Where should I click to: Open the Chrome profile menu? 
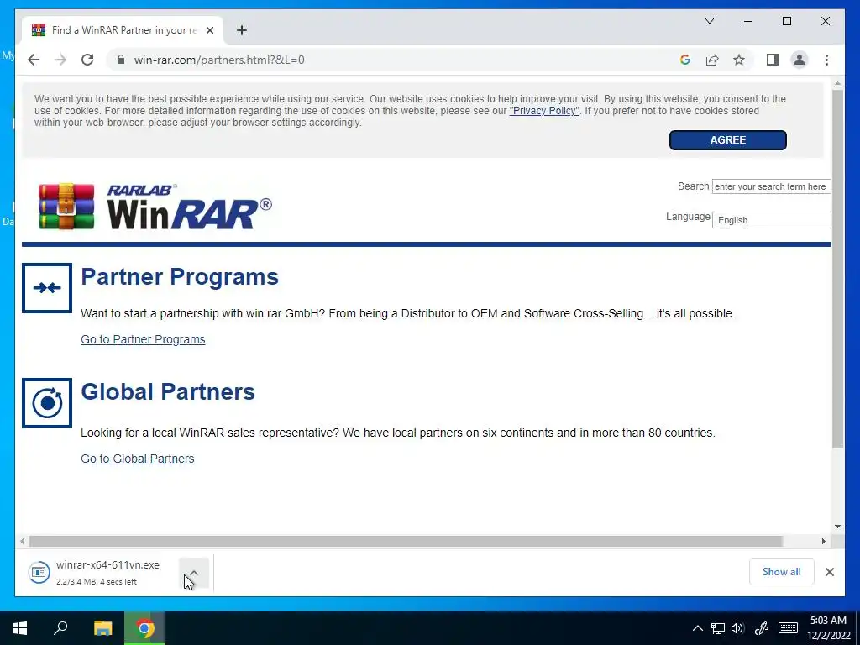click(800, 60)
